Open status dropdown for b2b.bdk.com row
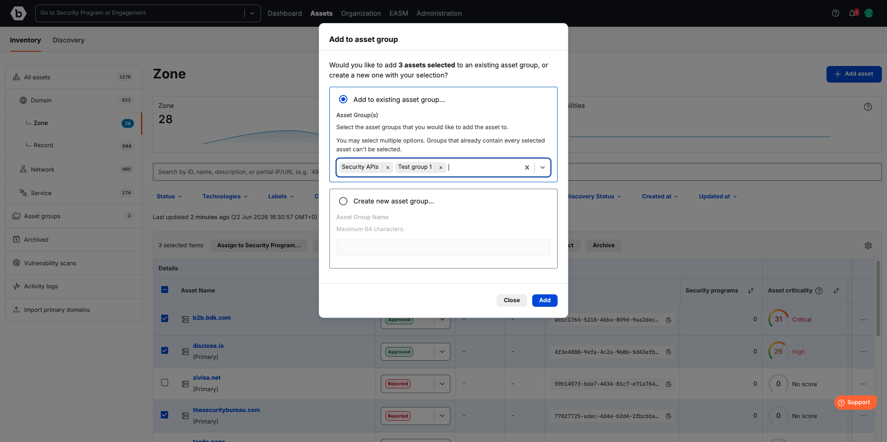 (x=442, y=320)
